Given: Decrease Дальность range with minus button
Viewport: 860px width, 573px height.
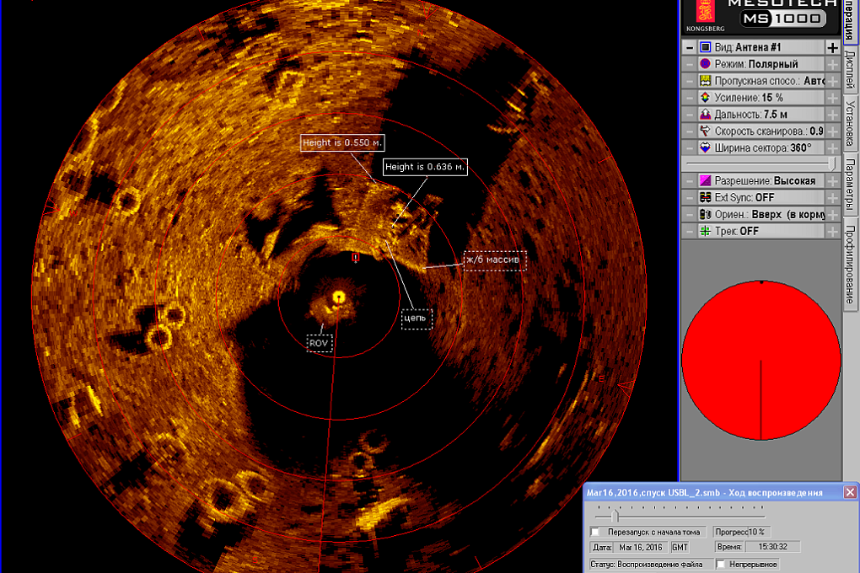Looking at the screenshot, I should tap(690, 115).
